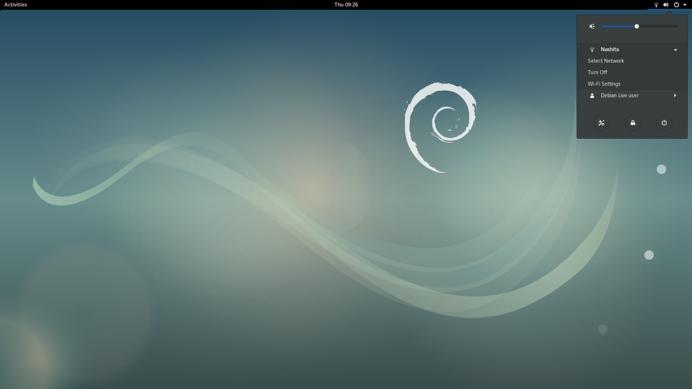692x389 pixels.
Task: Open the Activities overview
Action: click(15, 4)
